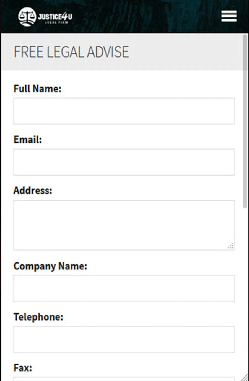Focus the Email input field
The width and height of the screenshot is (249, 381).
pos(124,162)
